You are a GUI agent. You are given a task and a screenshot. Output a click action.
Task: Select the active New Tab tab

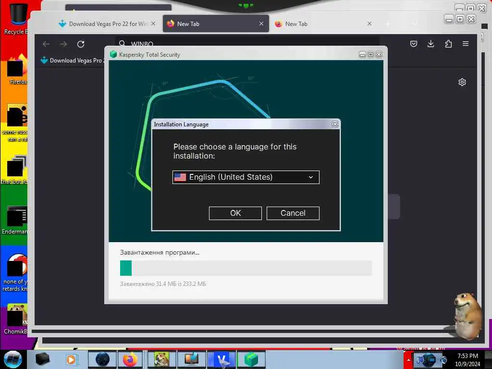[216, 24]
